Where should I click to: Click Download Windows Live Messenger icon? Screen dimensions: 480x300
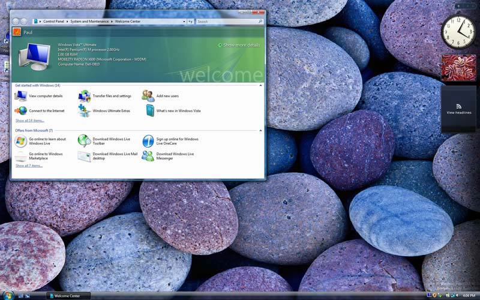point(148,156)
